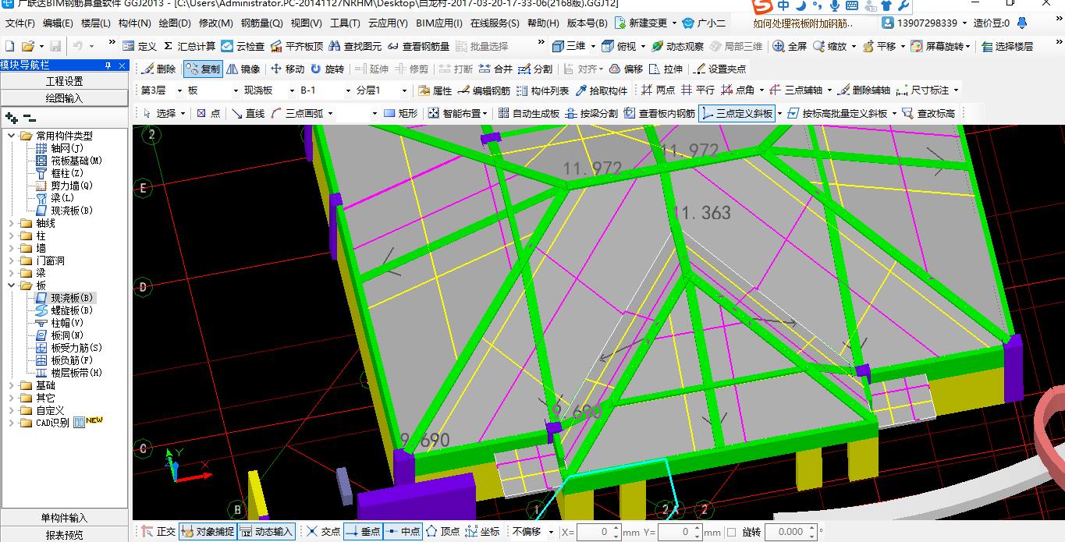The width and height of the screenshot is (1065, 542).
Task: Select the 旋转 rotate tool
Action: click(327, 69)
